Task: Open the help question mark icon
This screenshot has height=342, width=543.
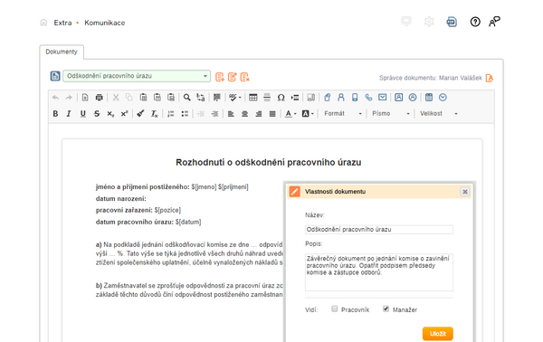Action: pyautogui.click(x=475, y=22)
